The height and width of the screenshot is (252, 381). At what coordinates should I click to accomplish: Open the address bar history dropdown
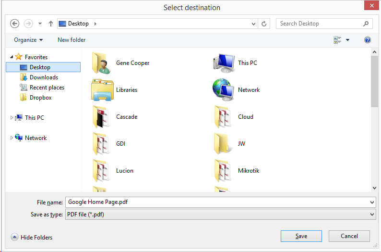click(253, 24)
